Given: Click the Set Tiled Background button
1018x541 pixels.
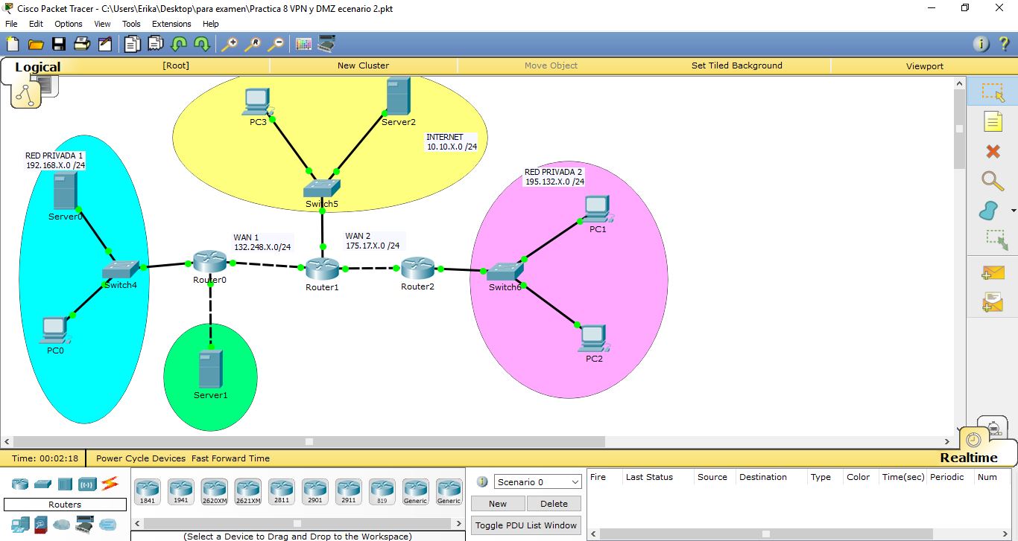Looking at the screenshot, I should coord(736,65).
